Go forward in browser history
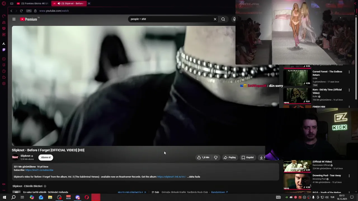This screenshot has width=358, height=201. point(16,11)
